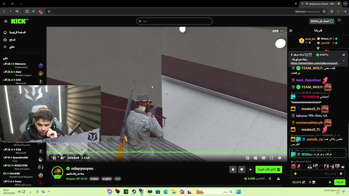Select the Arabic tag

point(94,179)
